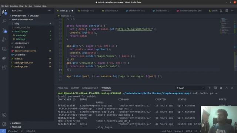The height and width of the screenshot is (133, 237).
Task: Open the Edit menu
Action: point(7,6)
